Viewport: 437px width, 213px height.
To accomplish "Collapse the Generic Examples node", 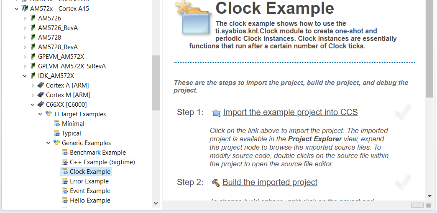I will coord(49,143).
